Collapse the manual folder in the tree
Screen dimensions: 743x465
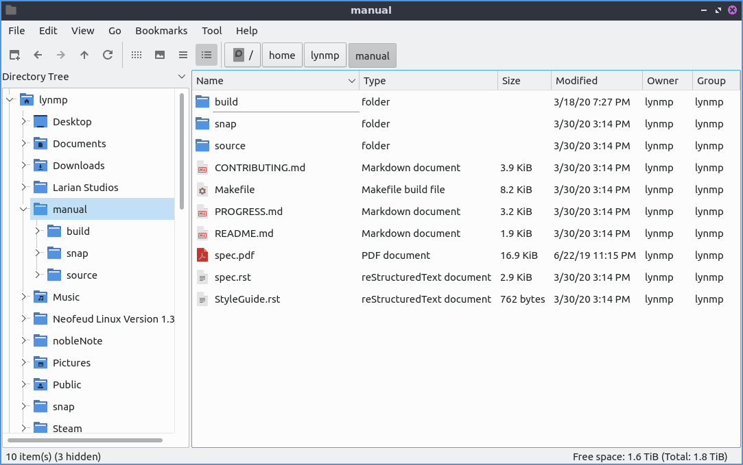click(x=23, y=210)
